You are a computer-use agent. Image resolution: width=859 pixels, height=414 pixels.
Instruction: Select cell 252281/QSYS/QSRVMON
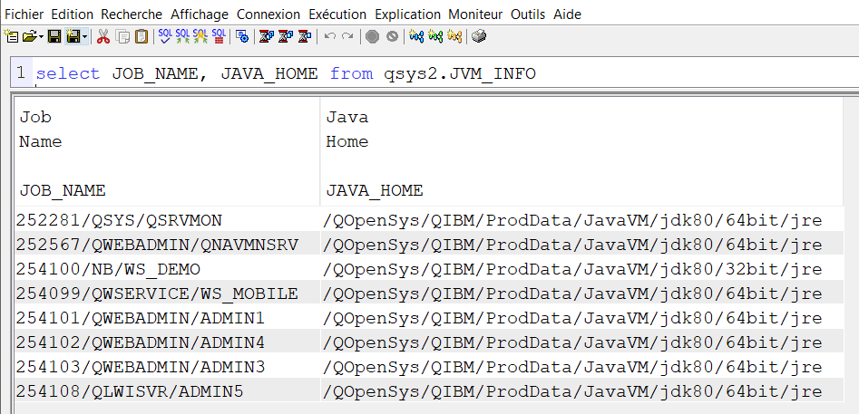(168, 220)
